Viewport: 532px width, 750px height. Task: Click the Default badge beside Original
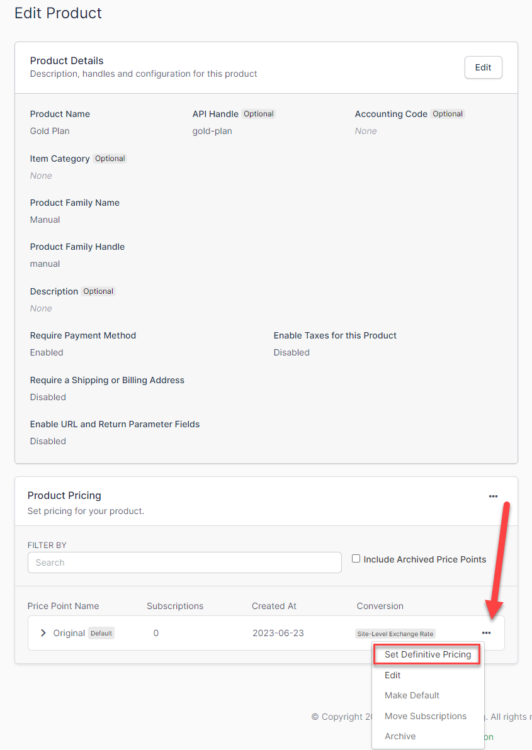(101, 633)
